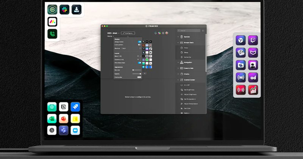Click the red broadcast live icon

[x=241, y=90]
